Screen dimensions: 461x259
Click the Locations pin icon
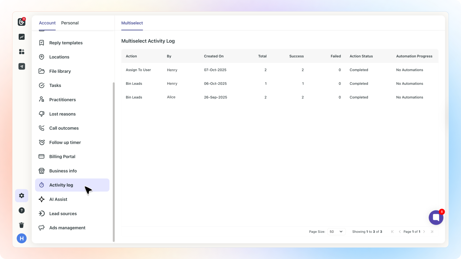[42, 57]
